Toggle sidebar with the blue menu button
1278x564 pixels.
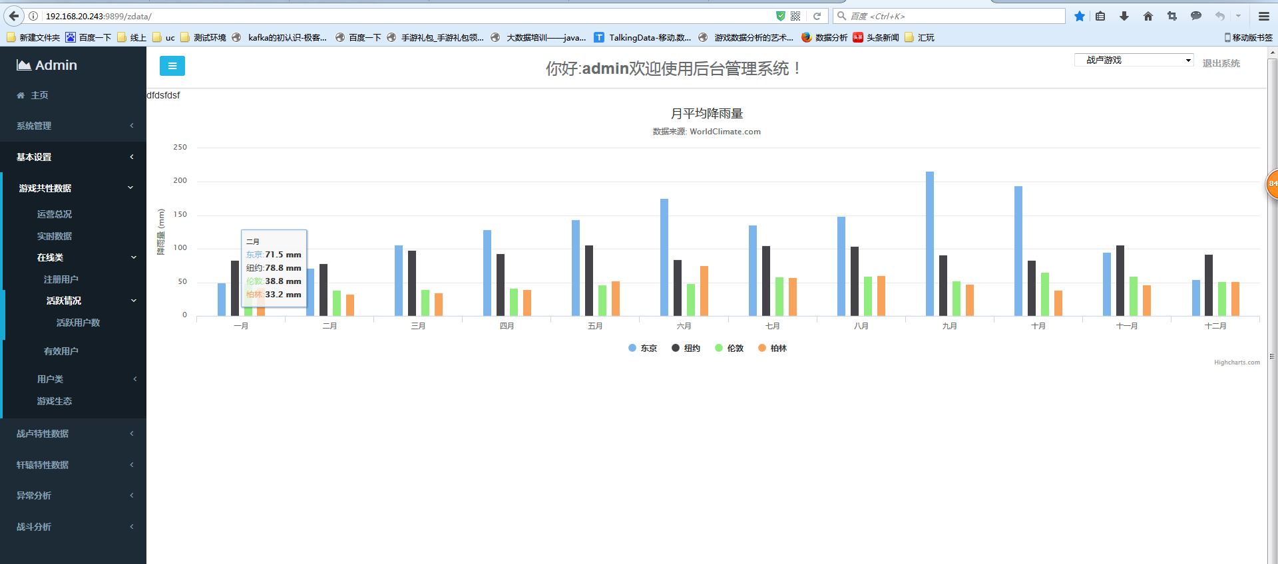click(x=172, y=66)
